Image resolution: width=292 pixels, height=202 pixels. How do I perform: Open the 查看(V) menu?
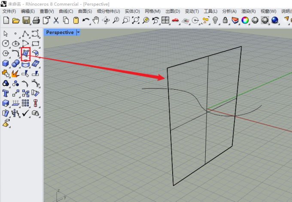pyautogui.click(x=47, y=11)
